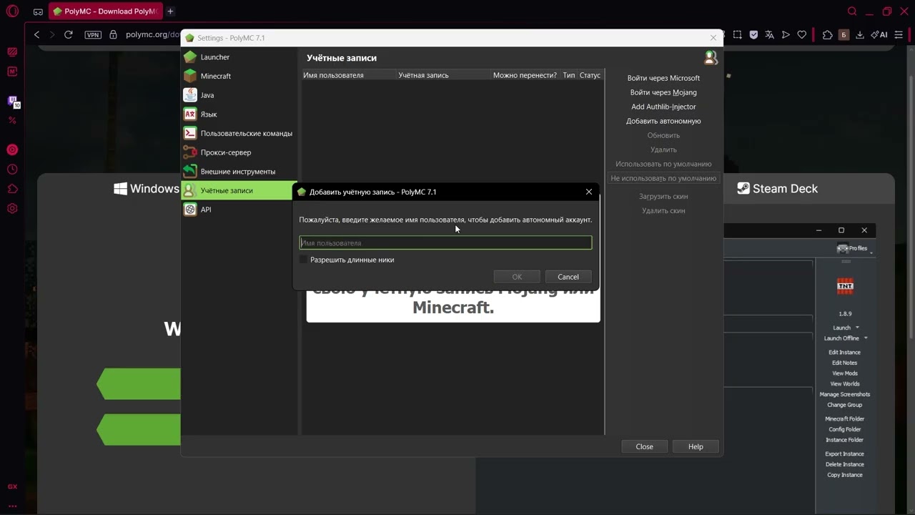Sort by Тип column header
The height and width of the screenshot is (515, 915).
(x=569, y=75)
